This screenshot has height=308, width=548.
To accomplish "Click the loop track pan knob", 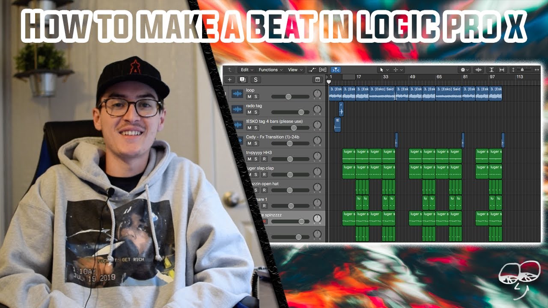I will [317, 94].
